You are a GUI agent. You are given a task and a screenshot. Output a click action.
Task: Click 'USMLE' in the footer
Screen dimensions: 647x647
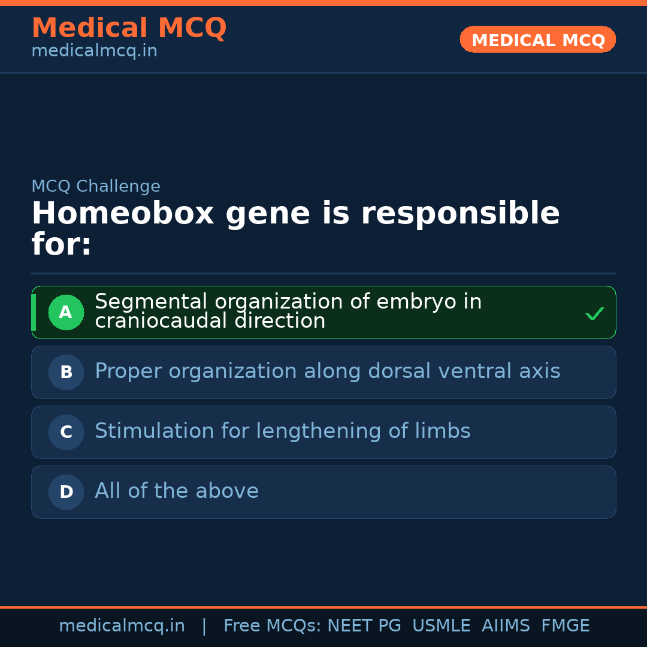click(441, 626)
